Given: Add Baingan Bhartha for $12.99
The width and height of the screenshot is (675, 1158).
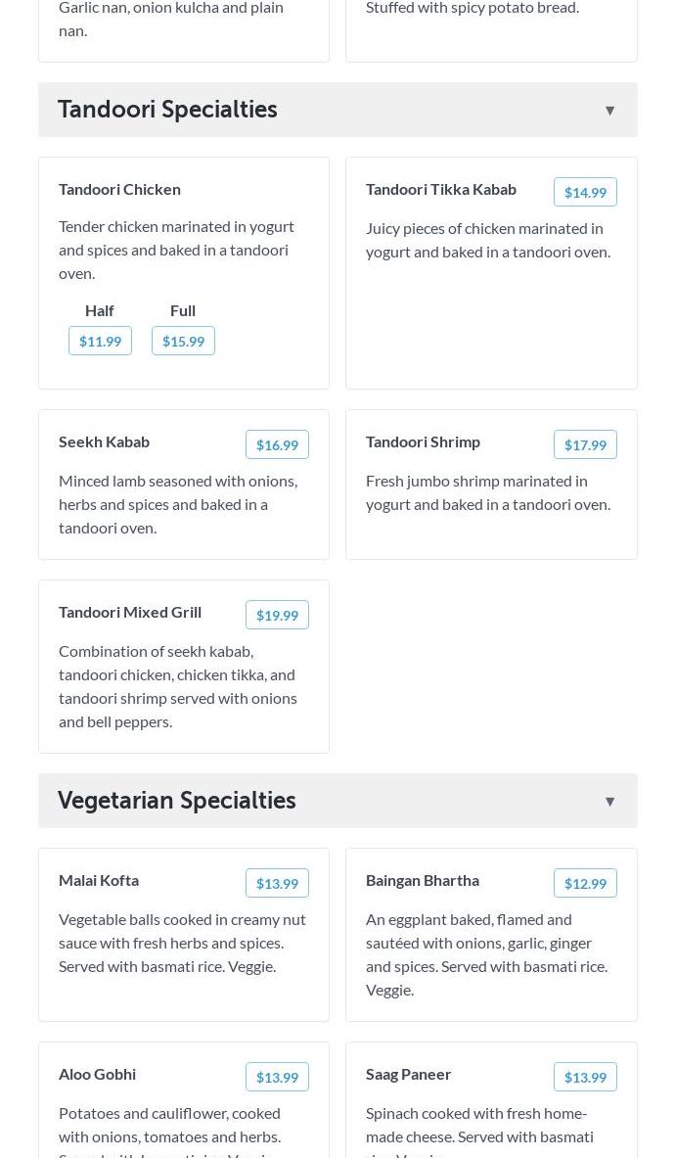Looking at the screenshot, I should click(x=585, y=883).
